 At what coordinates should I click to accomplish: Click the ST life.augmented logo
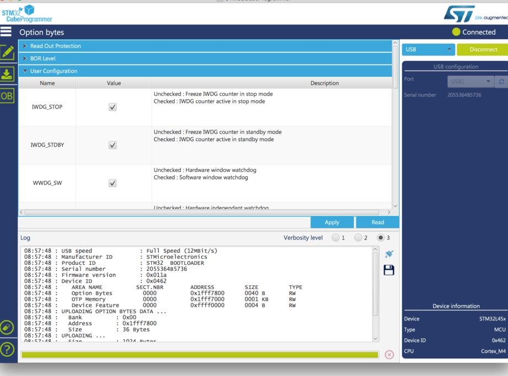pos(475,14)
